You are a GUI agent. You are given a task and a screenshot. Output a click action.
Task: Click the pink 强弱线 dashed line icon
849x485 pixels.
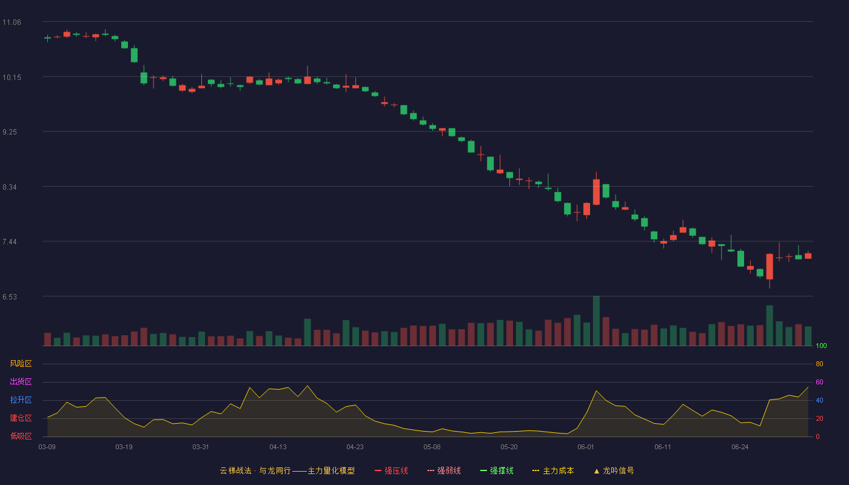click(431, 470)
